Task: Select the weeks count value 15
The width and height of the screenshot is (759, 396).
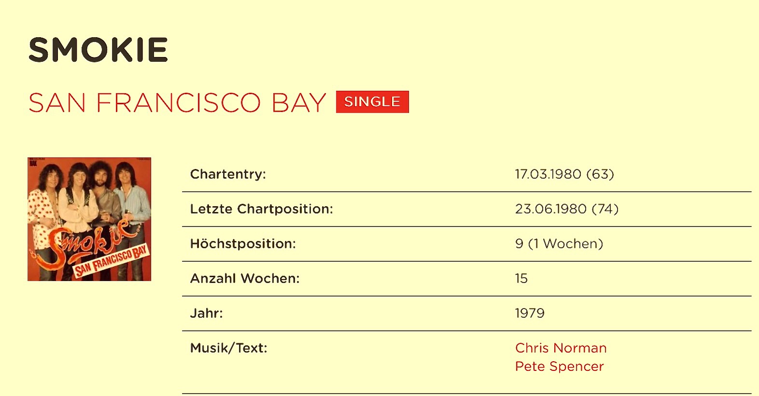Action: coord(521,279)
